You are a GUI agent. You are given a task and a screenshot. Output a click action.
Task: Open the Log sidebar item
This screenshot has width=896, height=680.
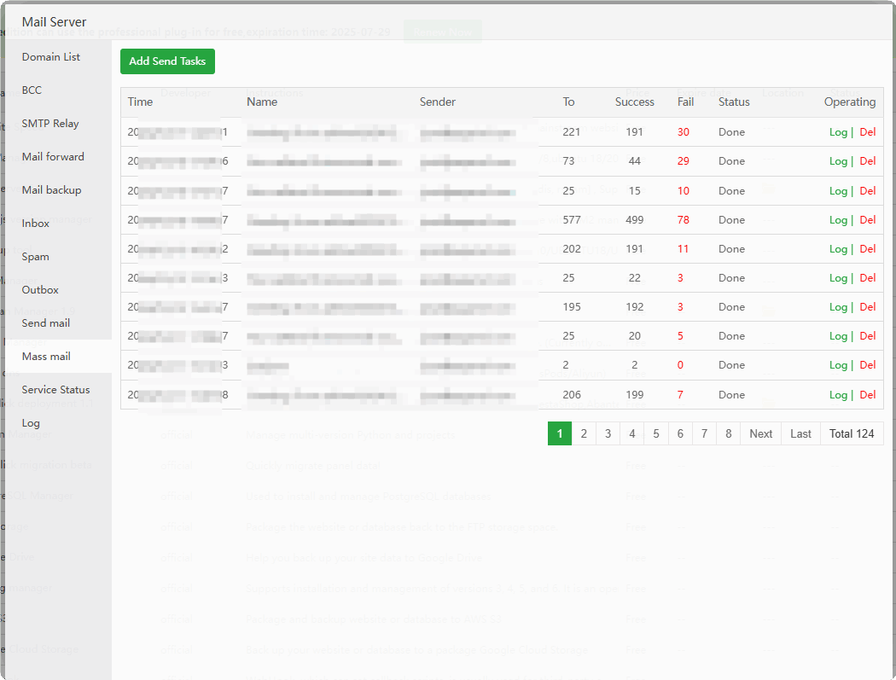[x=31, y=423]
